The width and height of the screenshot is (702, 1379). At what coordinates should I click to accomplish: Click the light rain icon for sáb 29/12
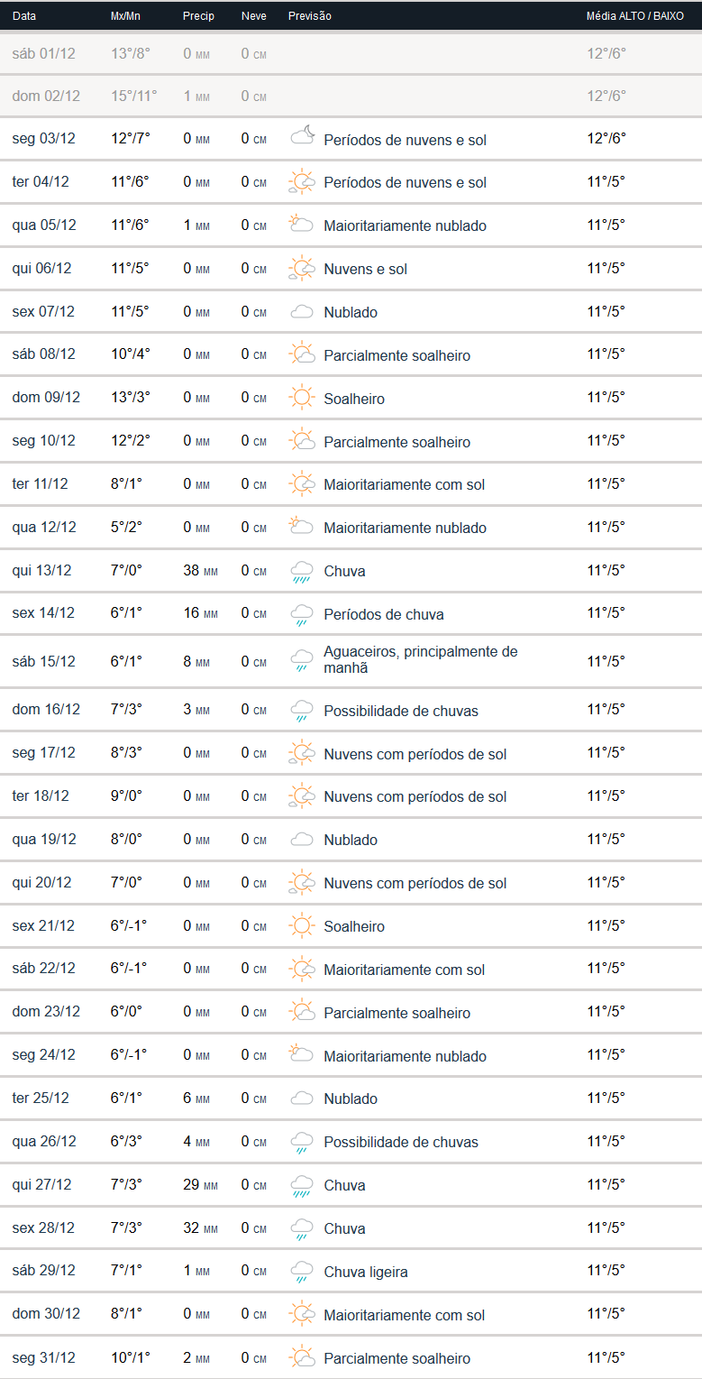coord(301,1272)
